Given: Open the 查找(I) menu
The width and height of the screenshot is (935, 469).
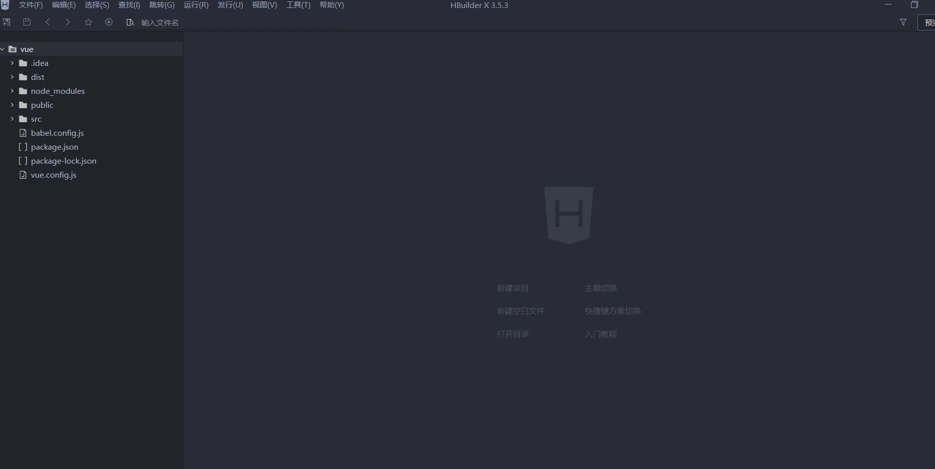Looking at the screenshot, I should [129, 5].
